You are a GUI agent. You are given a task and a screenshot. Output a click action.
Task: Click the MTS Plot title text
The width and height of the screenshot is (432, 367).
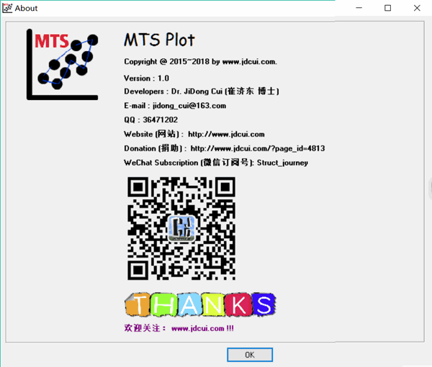160,40
